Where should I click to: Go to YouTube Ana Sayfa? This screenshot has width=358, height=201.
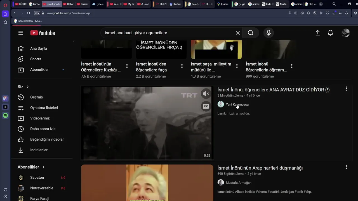[x=38, y=49]
